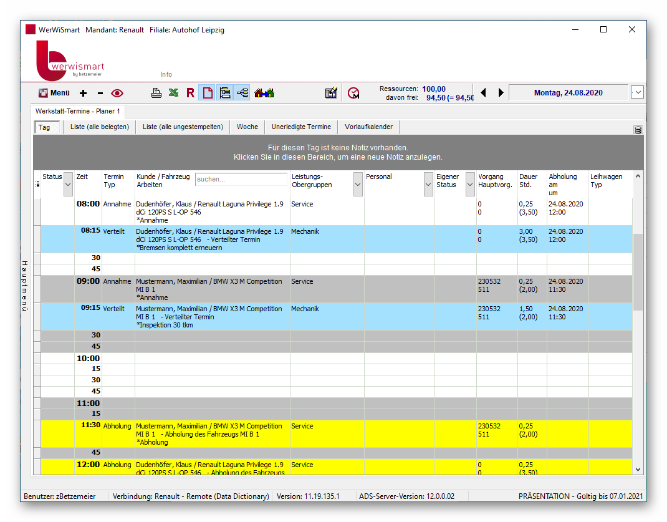Click the plus icon to add appointment

click(x=84, y=93)
